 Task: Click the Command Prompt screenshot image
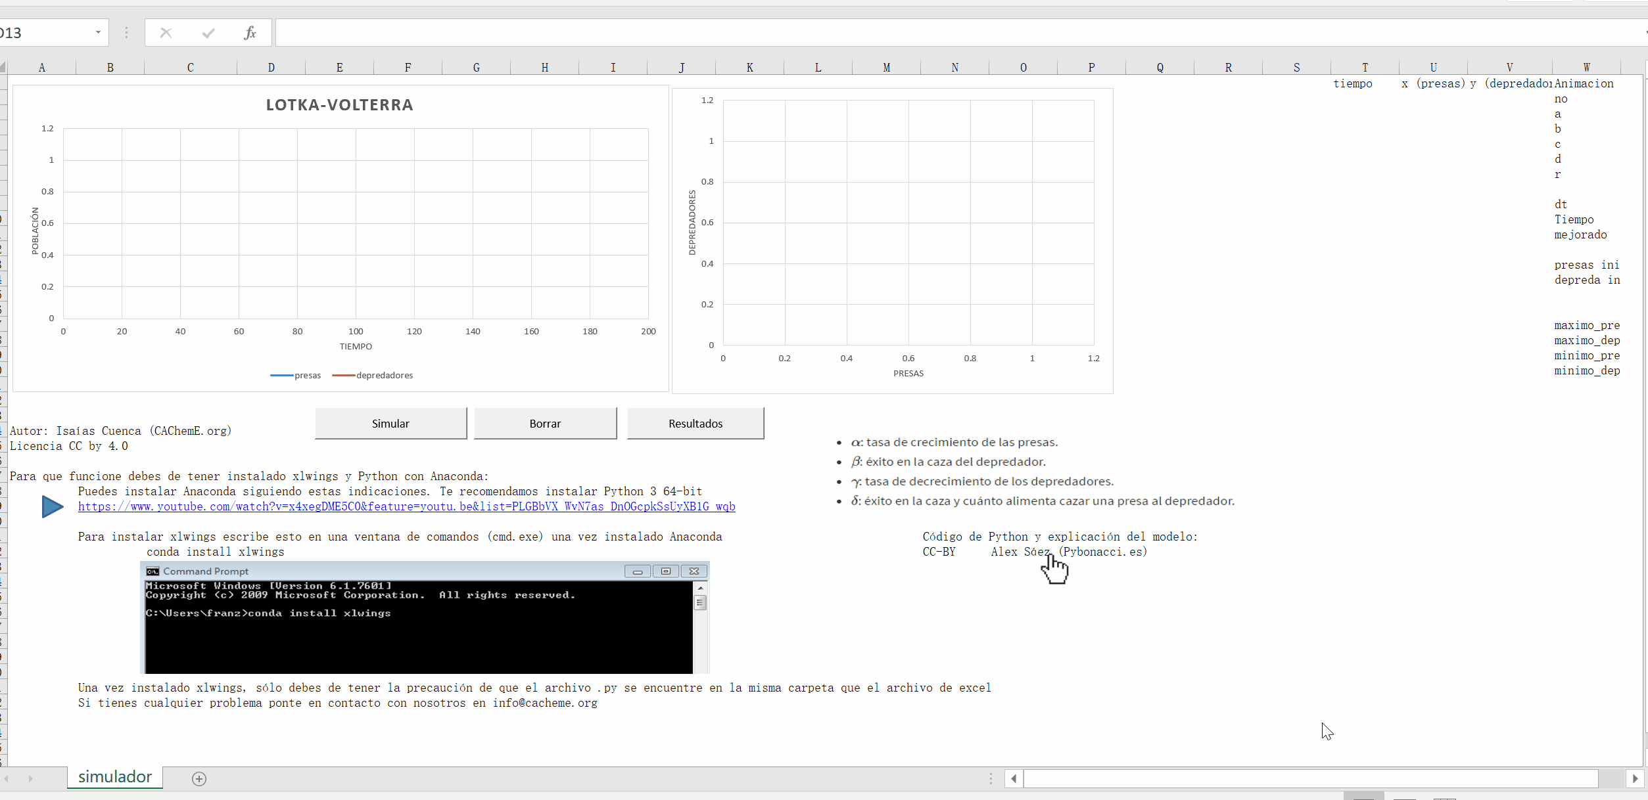(425, 617)
